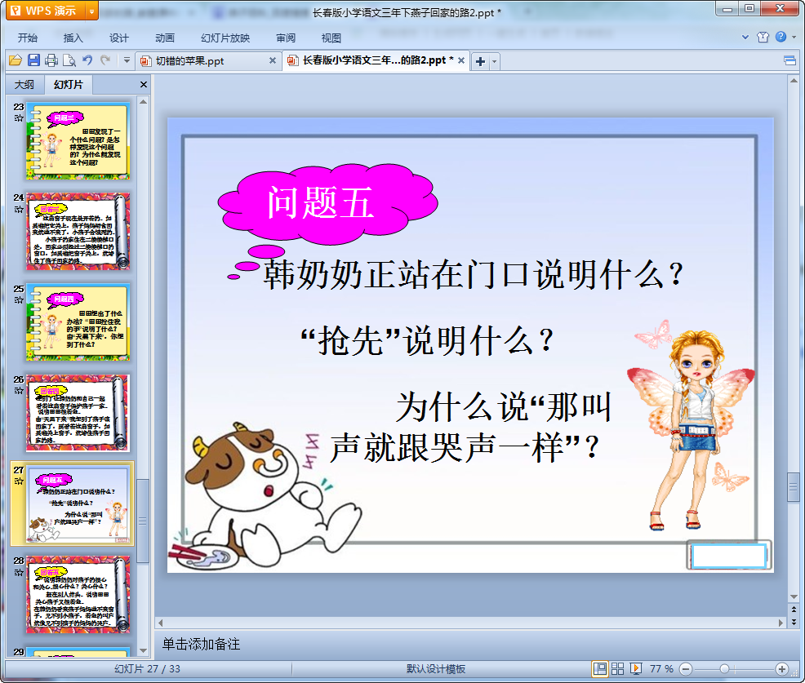This screenshot has height=683, width=805.
Task: Expand the new document dropdown arrow
Action: (x=495, y=61)
